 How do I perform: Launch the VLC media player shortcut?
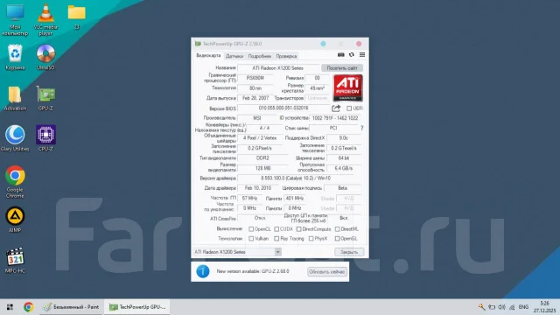click(45, 19)
